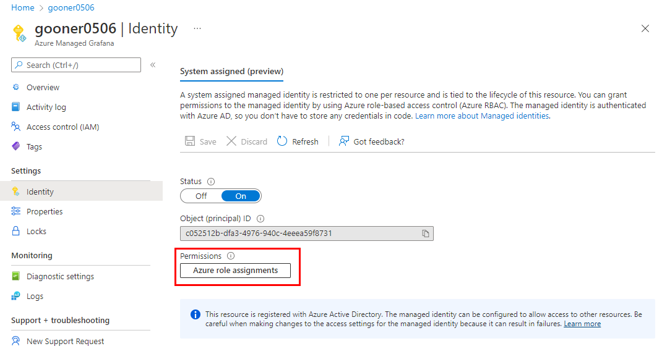This screenshot has height=362, width=662.
Task: Click info icon next to Status
Action: point(211,182)
